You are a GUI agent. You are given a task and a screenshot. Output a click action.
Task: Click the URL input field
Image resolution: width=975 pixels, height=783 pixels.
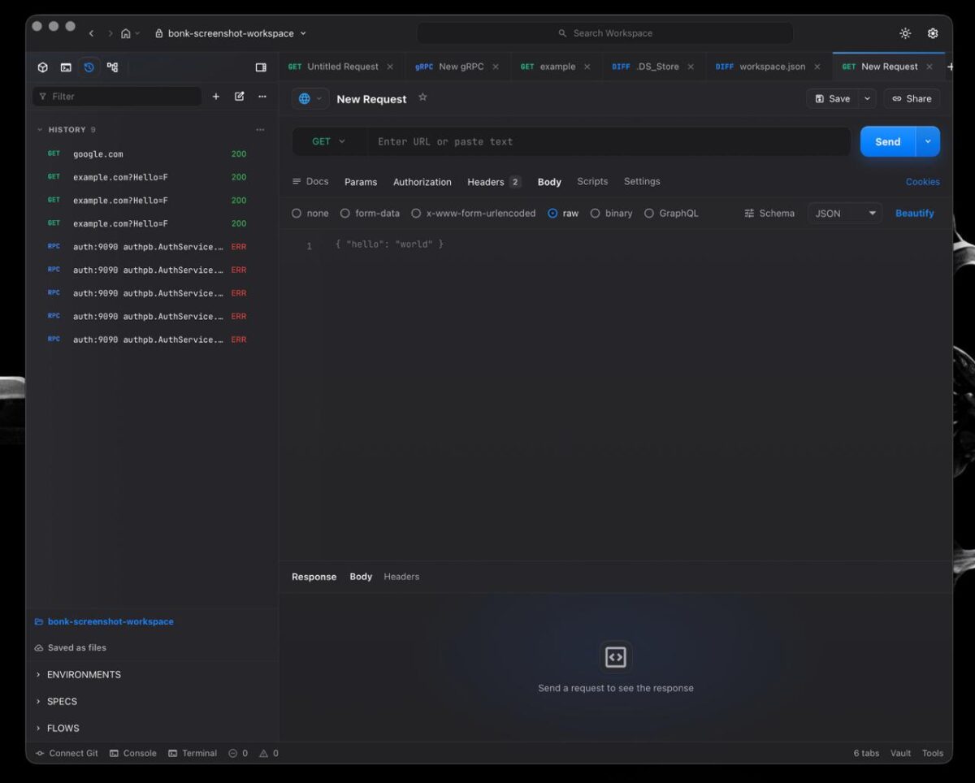[x=609, y=141]
